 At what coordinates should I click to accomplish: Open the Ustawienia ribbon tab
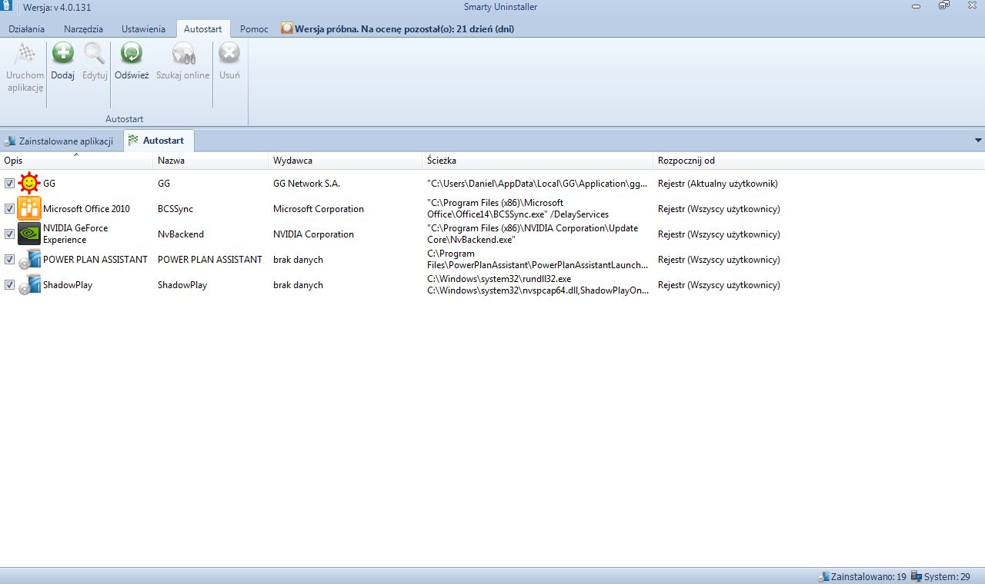(x=143, y=29)
